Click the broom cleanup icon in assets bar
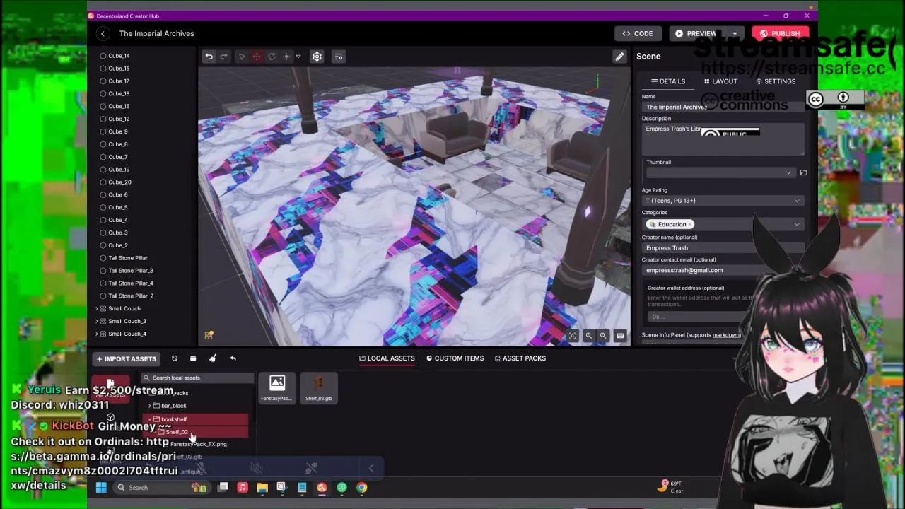This screenshot has width=905, height=509. (213, 358)
